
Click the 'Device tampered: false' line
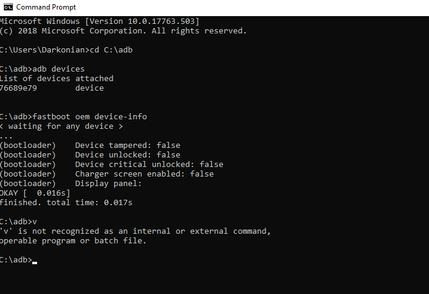(x=127, y=145)
